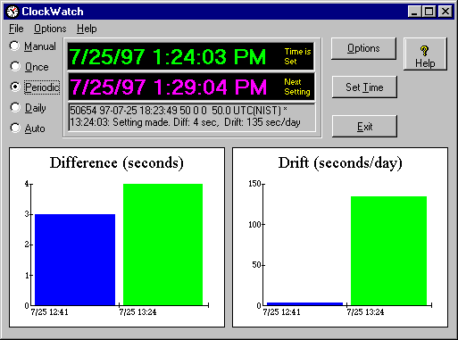This screenshot has height=340, width=458.
Task: Click the Options button
Action: pos(363,48)
